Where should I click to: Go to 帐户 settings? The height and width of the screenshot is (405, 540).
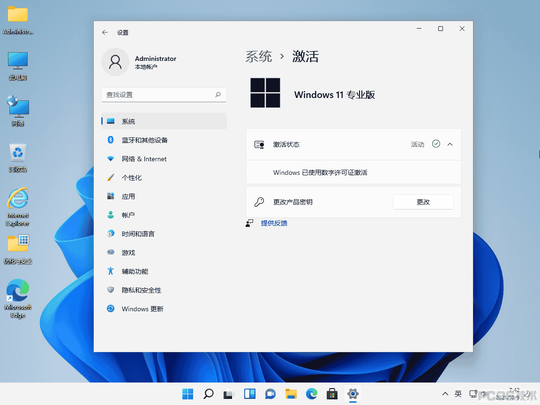tap(164, 215)
